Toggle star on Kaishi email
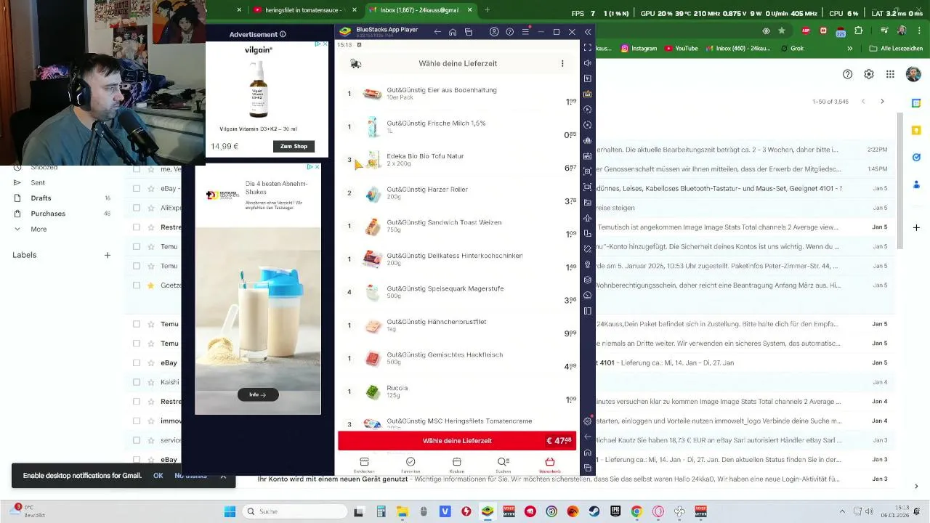 pyautogui.click(x=151, y=382)
